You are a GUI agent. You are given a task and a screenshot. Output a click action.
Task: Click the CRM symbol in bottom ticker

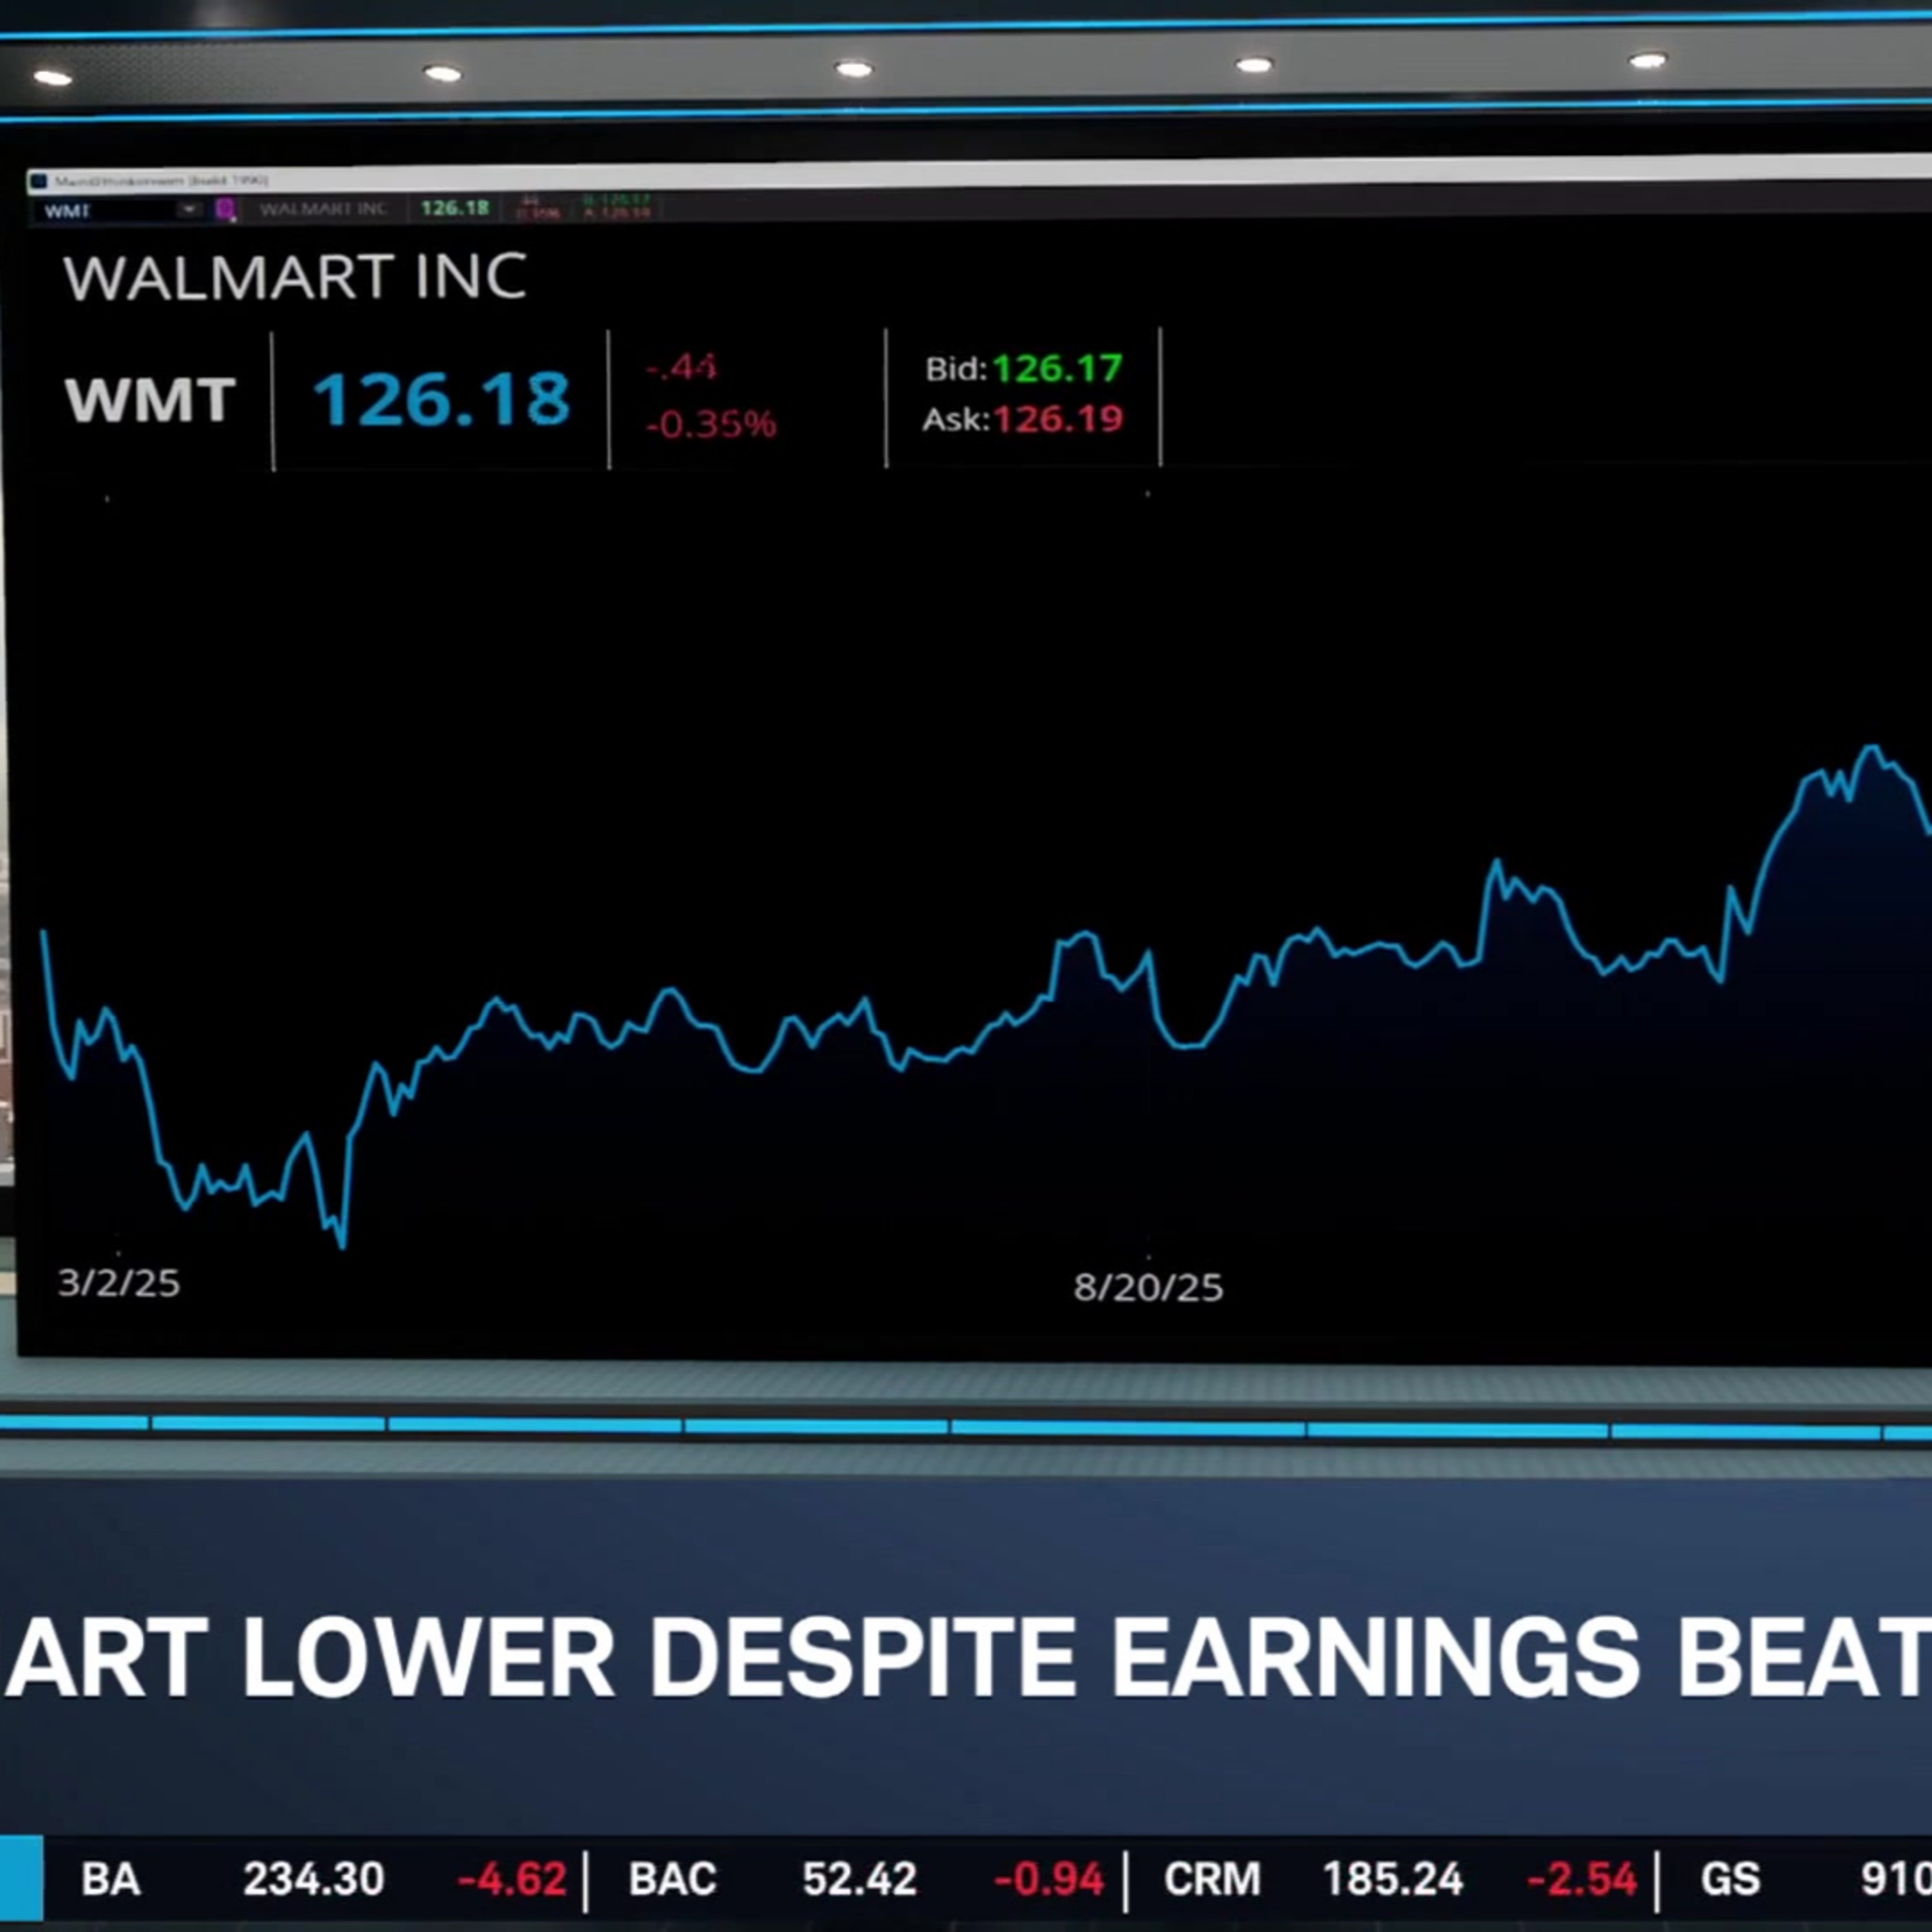pyautogui.click(x=1212, y=1879)
